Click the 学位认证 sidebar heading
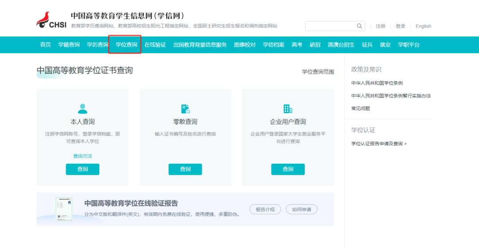Screen dimensions: 479x249 click(x=363, y=130)
